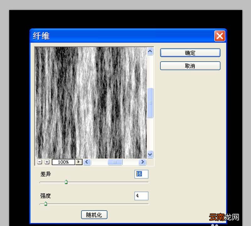This screenshot has height=226, width=251.
Task: Click the preview scroll right arrow
Action: (142, 162)
